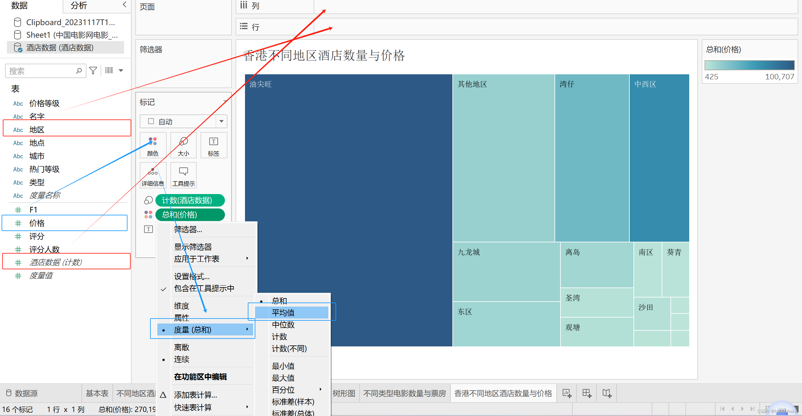Click the new dashboard icon in tab bar
Image resolution: width=802 pixels, height=416 pixels.
pos(587,393)
